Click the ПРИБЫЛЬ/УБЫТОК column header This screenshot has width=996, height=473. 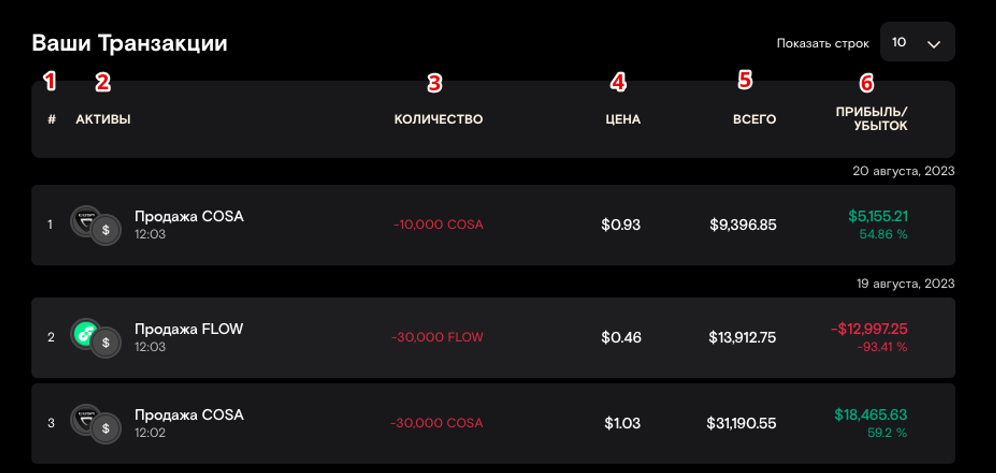point(871,119)
